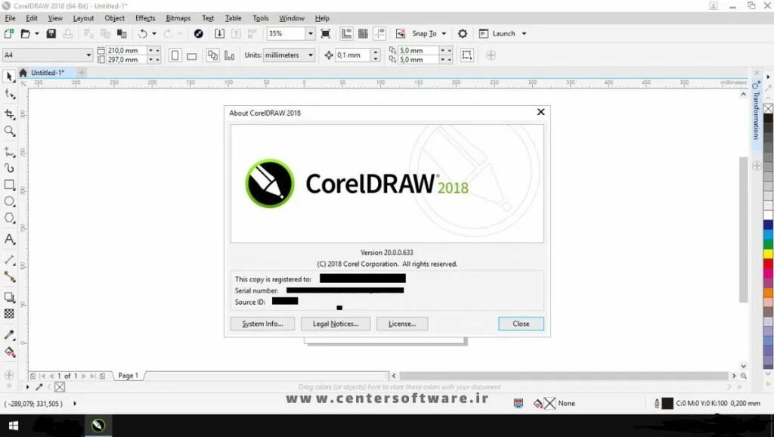Toggle Treat as filled option
The image size is (774, 437).
(x=467, y=55)
